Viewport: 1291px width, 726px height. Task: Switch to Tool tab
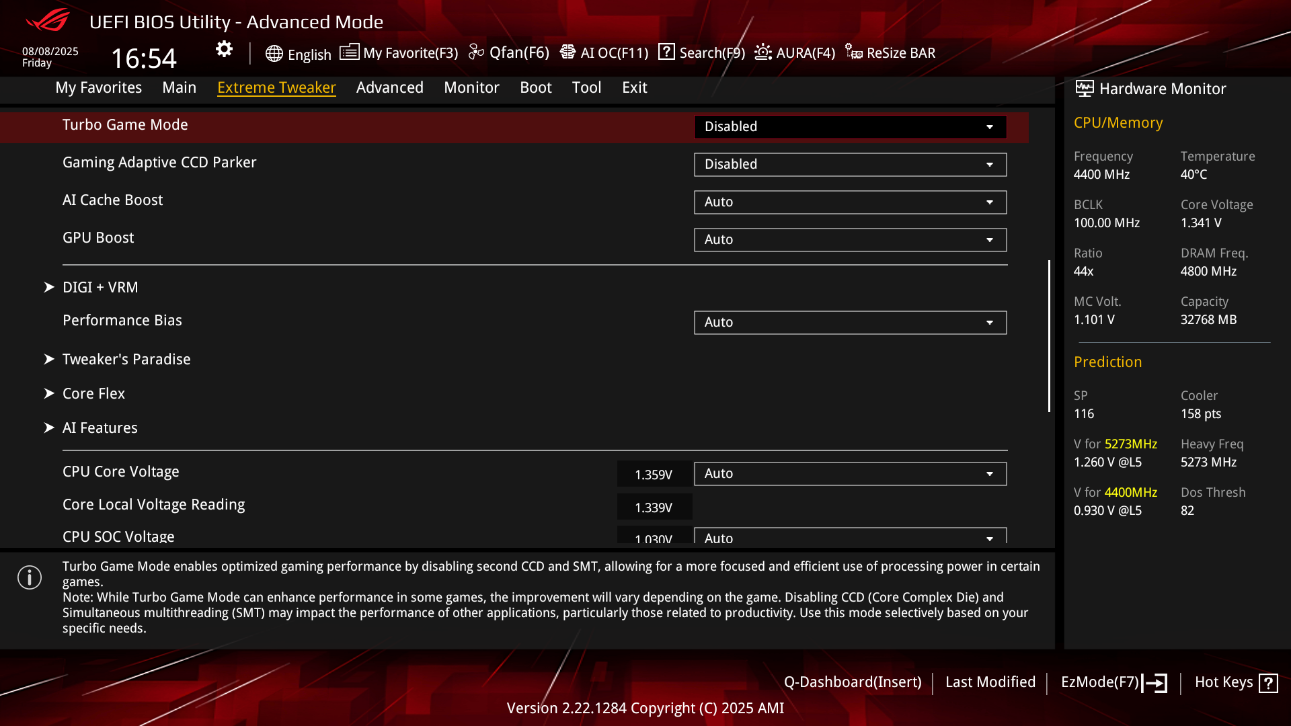click(586, 87)
